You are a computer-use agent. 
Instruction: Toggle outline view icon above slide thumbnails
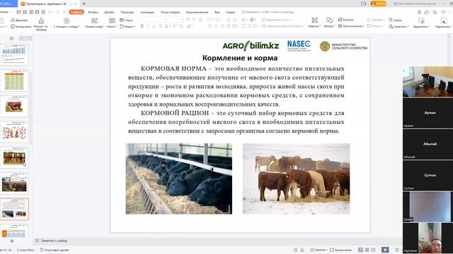pyautogui.click(x=12, y=38)
